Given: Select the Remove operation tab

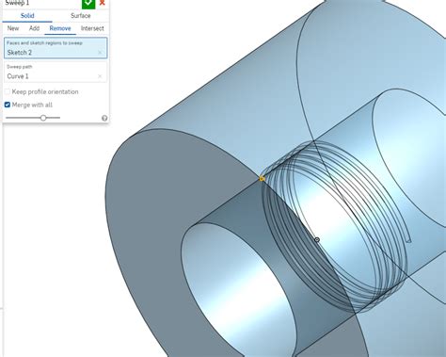Looking at the screenshot, I should 60,28.
